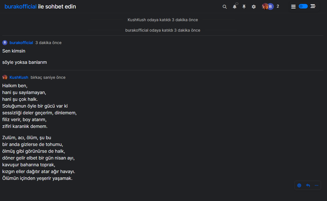Open notifications via the bell icon
Image resolution: width=327 pixels, height=201 pixels.
[x=235, y=6]
